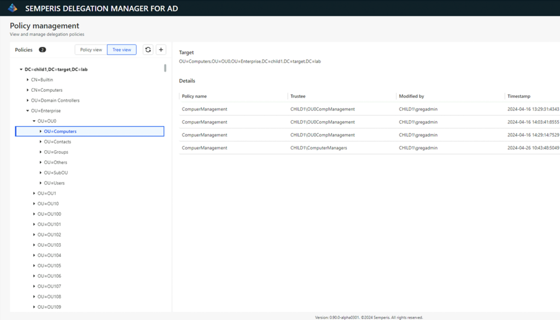Select the OU=Contacts tree item
560x320 pixels.
(x=57, y=141)
